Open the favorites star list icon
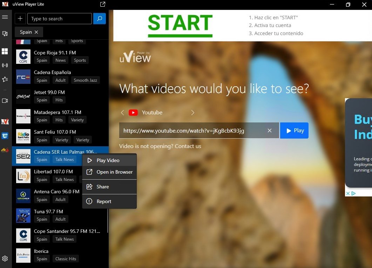372x268 pixels. coord(5,79)
